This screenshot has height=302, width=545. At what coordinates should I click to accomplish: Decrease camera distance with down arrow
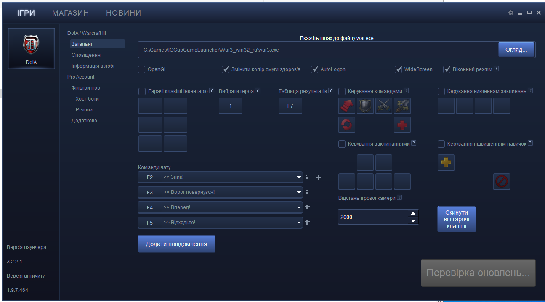pos(413,221)
